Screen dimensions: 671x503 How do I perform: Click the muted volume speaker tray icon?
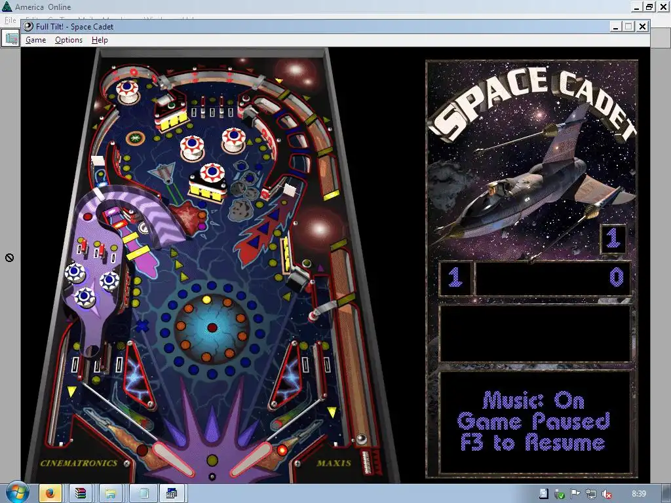[x=606, y=494]
